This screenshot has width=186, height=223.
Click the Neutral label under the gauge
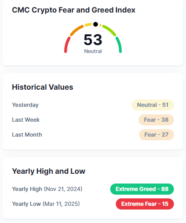coord(93,51)
